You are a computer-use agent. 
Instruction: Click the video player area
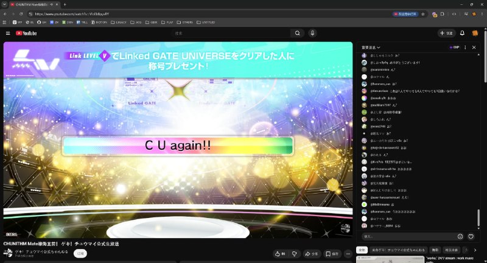click(x=178, y=140)
